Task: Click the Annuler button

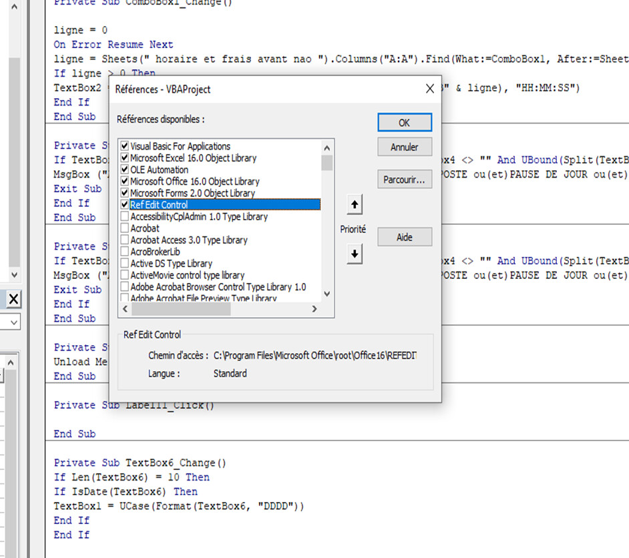Action: [x=404, y=147]
